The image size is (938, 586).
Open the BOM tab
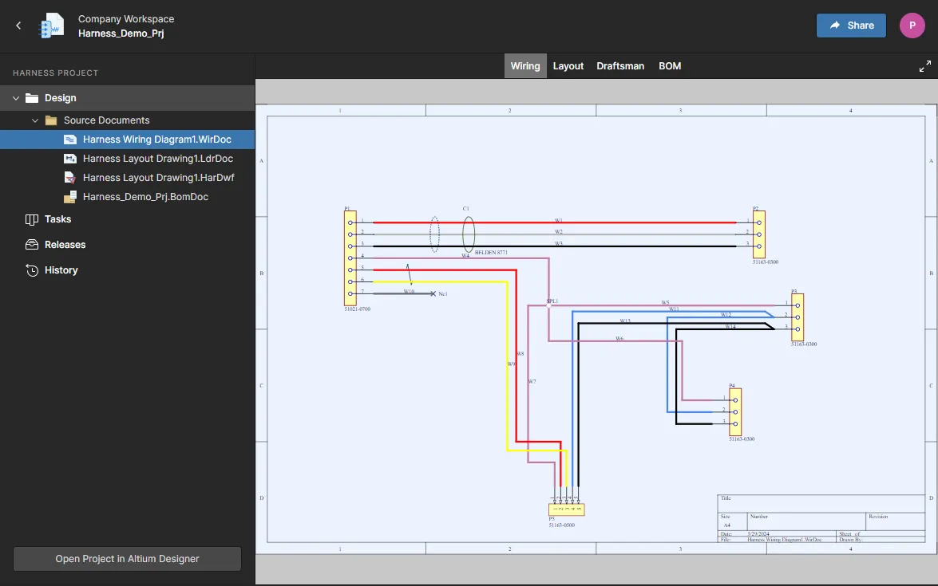(x=670, y=66)
